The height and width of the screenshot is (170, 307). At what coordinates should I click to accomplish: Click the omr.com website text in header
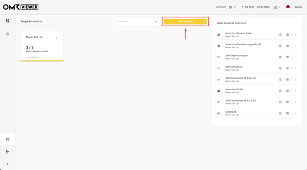click(x=221, y=7)
